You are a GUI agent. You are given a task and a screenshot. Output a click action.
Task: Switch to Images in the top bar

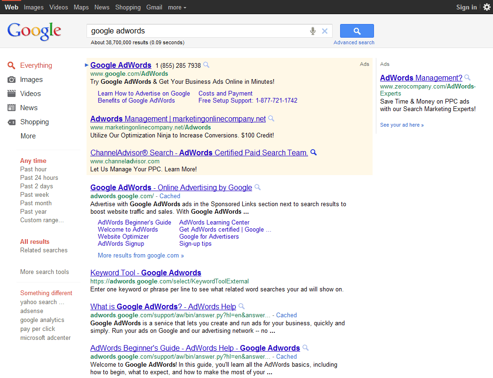point(34,7)
